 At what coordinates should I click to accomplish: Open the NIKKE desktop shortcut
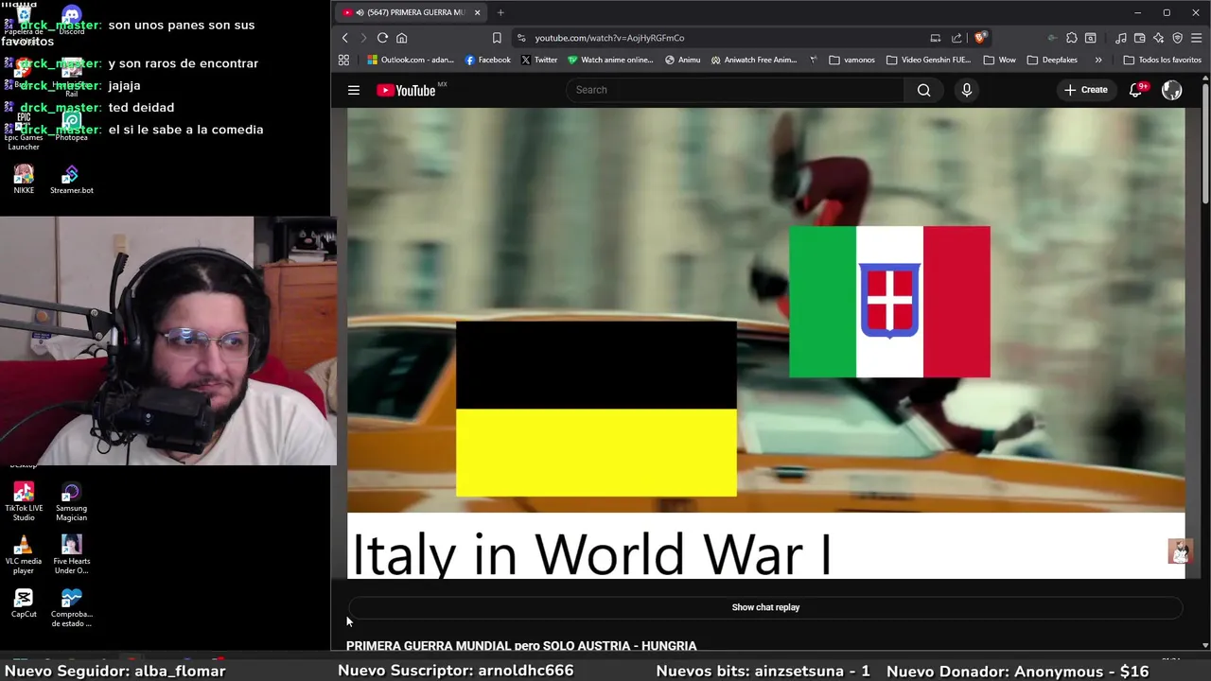click(24, 179)
